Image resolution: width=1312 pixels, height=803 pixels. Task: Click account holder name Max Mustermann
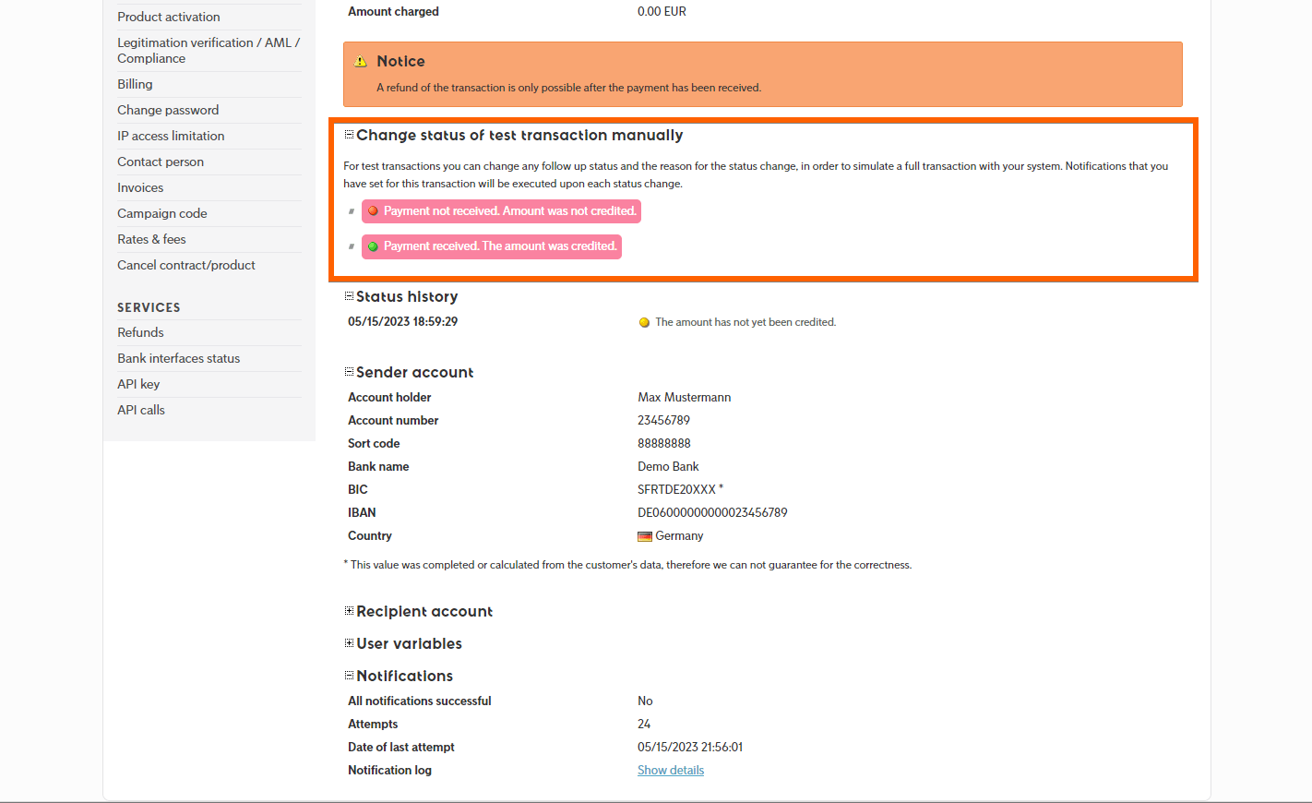684,397
